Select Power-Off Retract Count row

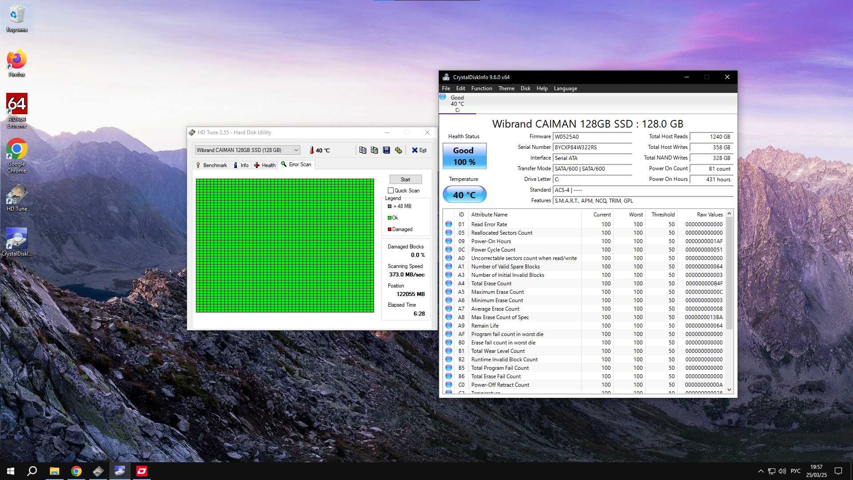pyautogui.click(x=584, y=385)
